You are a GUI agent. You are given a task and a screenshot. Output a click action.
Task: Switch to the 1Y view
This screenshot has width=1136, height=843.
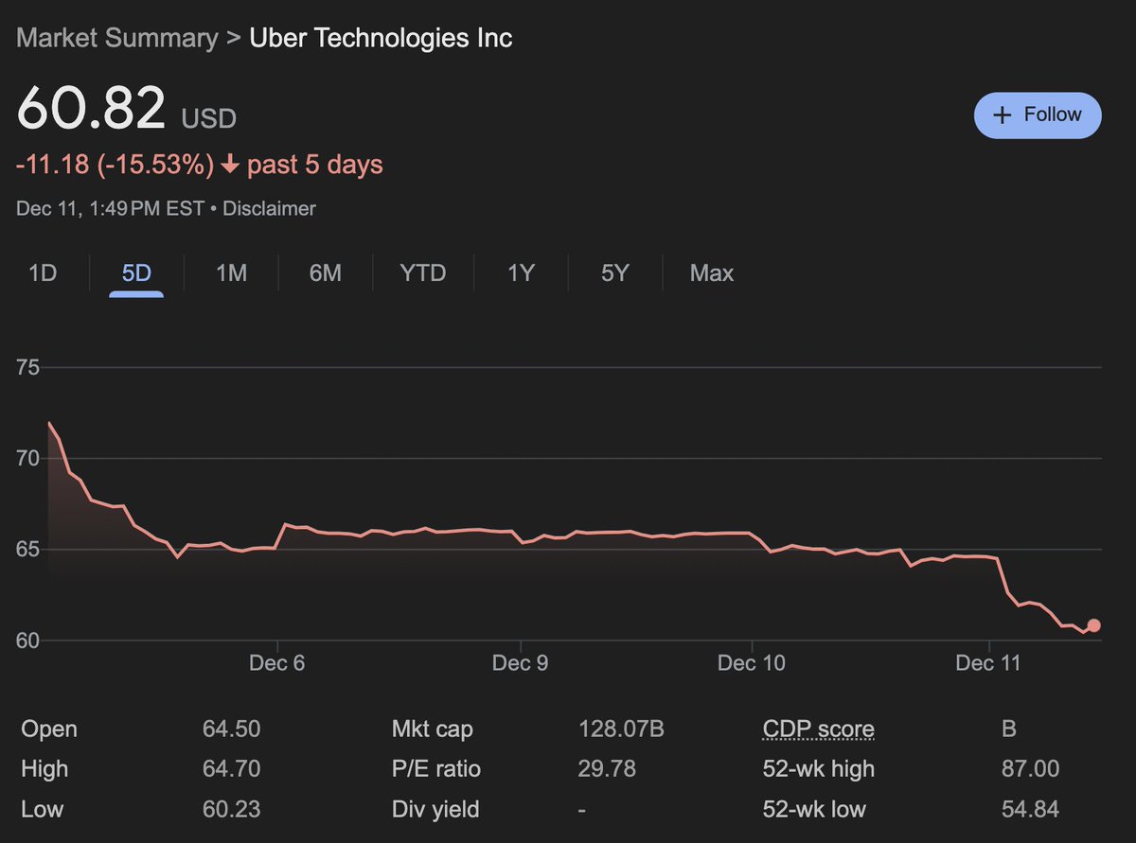pos(519,272)
